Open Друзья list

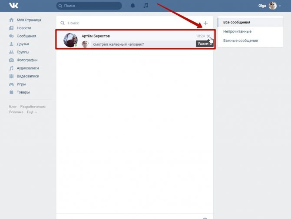pyautogui.click(x=23, y=44)
